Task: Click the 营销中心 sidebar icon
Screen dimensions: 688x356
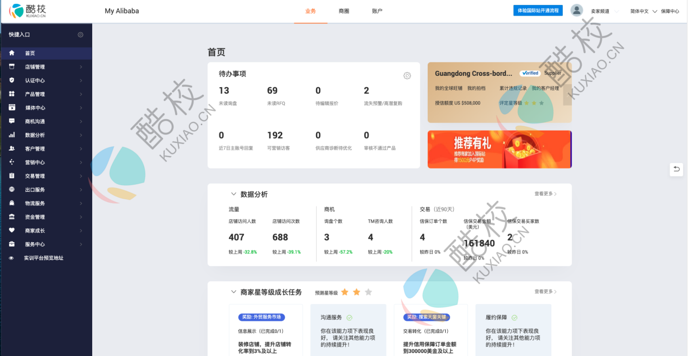Action: point(12,162)
